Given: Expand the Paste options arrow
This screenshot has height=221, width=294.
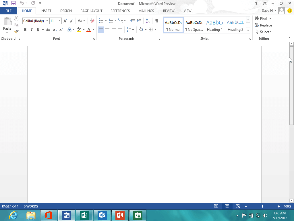Looking at the screenshot, I should click(x=7, y=33).
